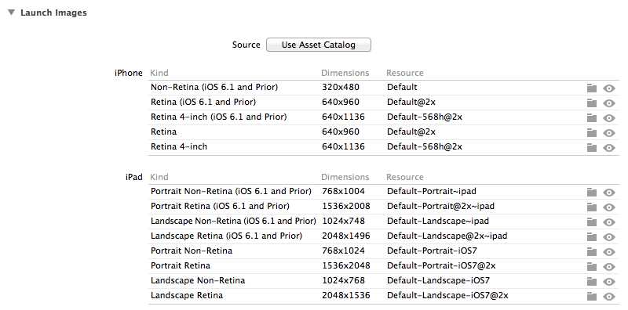Open folder for Default-Portrait-iOS7 resource
The width and height of the screenshot is (628, 310).
pos(592,251)
